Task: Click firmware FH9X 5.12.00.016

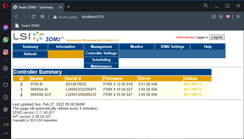Action: [118, 84]
